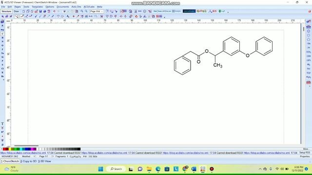Image resolution: width=312 pixels, height=175 pixels.
Task: Pick the magenta color swatch
Action: click(x=32, y=149)
